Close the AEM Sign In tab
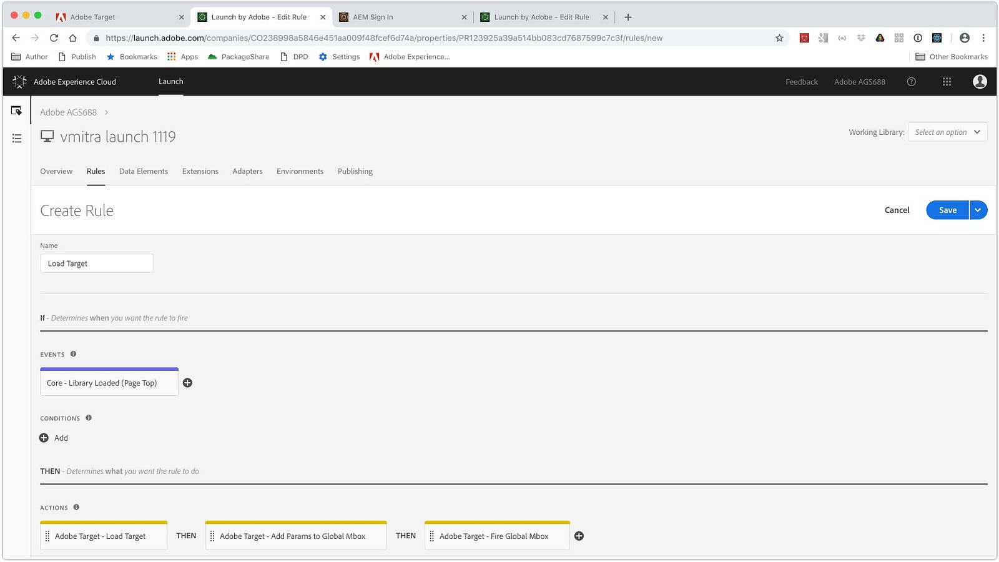The image size is (999, 562). point(464,17)
